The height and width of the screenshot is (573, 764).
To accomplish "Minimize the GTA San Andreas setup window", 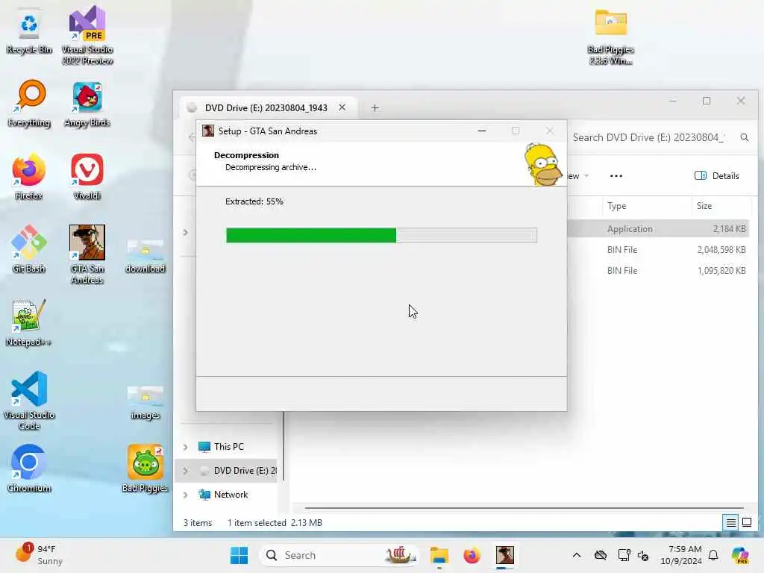I will [x=482, y=131].
